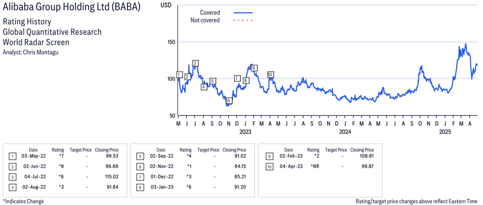Click the Alibaba Group Holding Ltd (BABA) title
The height and width of the screenshot is (205, 483).
[x=71, y=8]
